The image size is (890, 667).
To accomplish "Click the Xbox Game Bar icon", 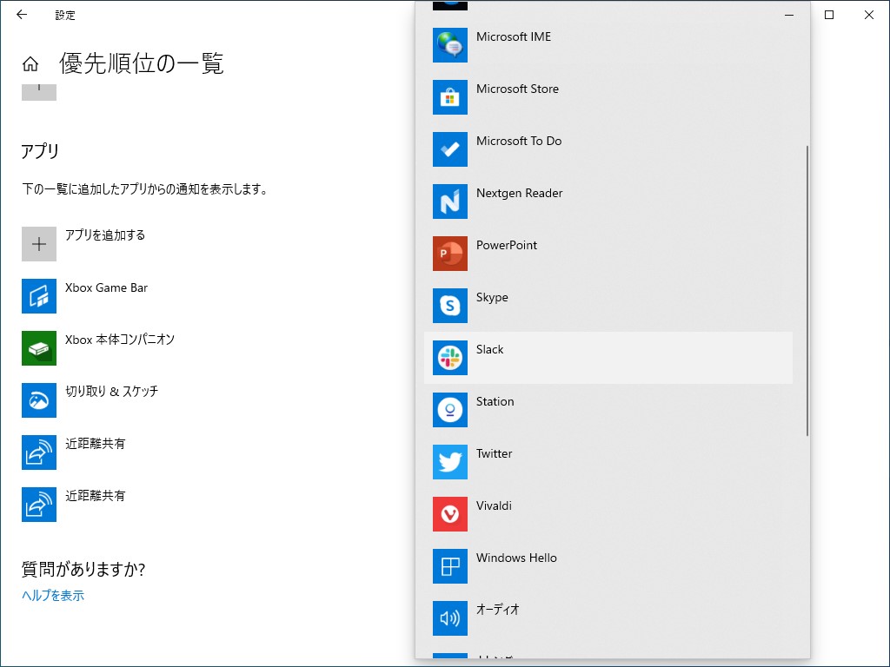I will coord(38,296).
